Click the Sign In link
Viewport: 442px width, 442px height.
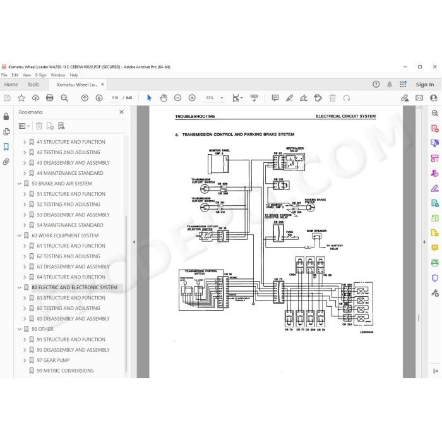pos(425,84)
